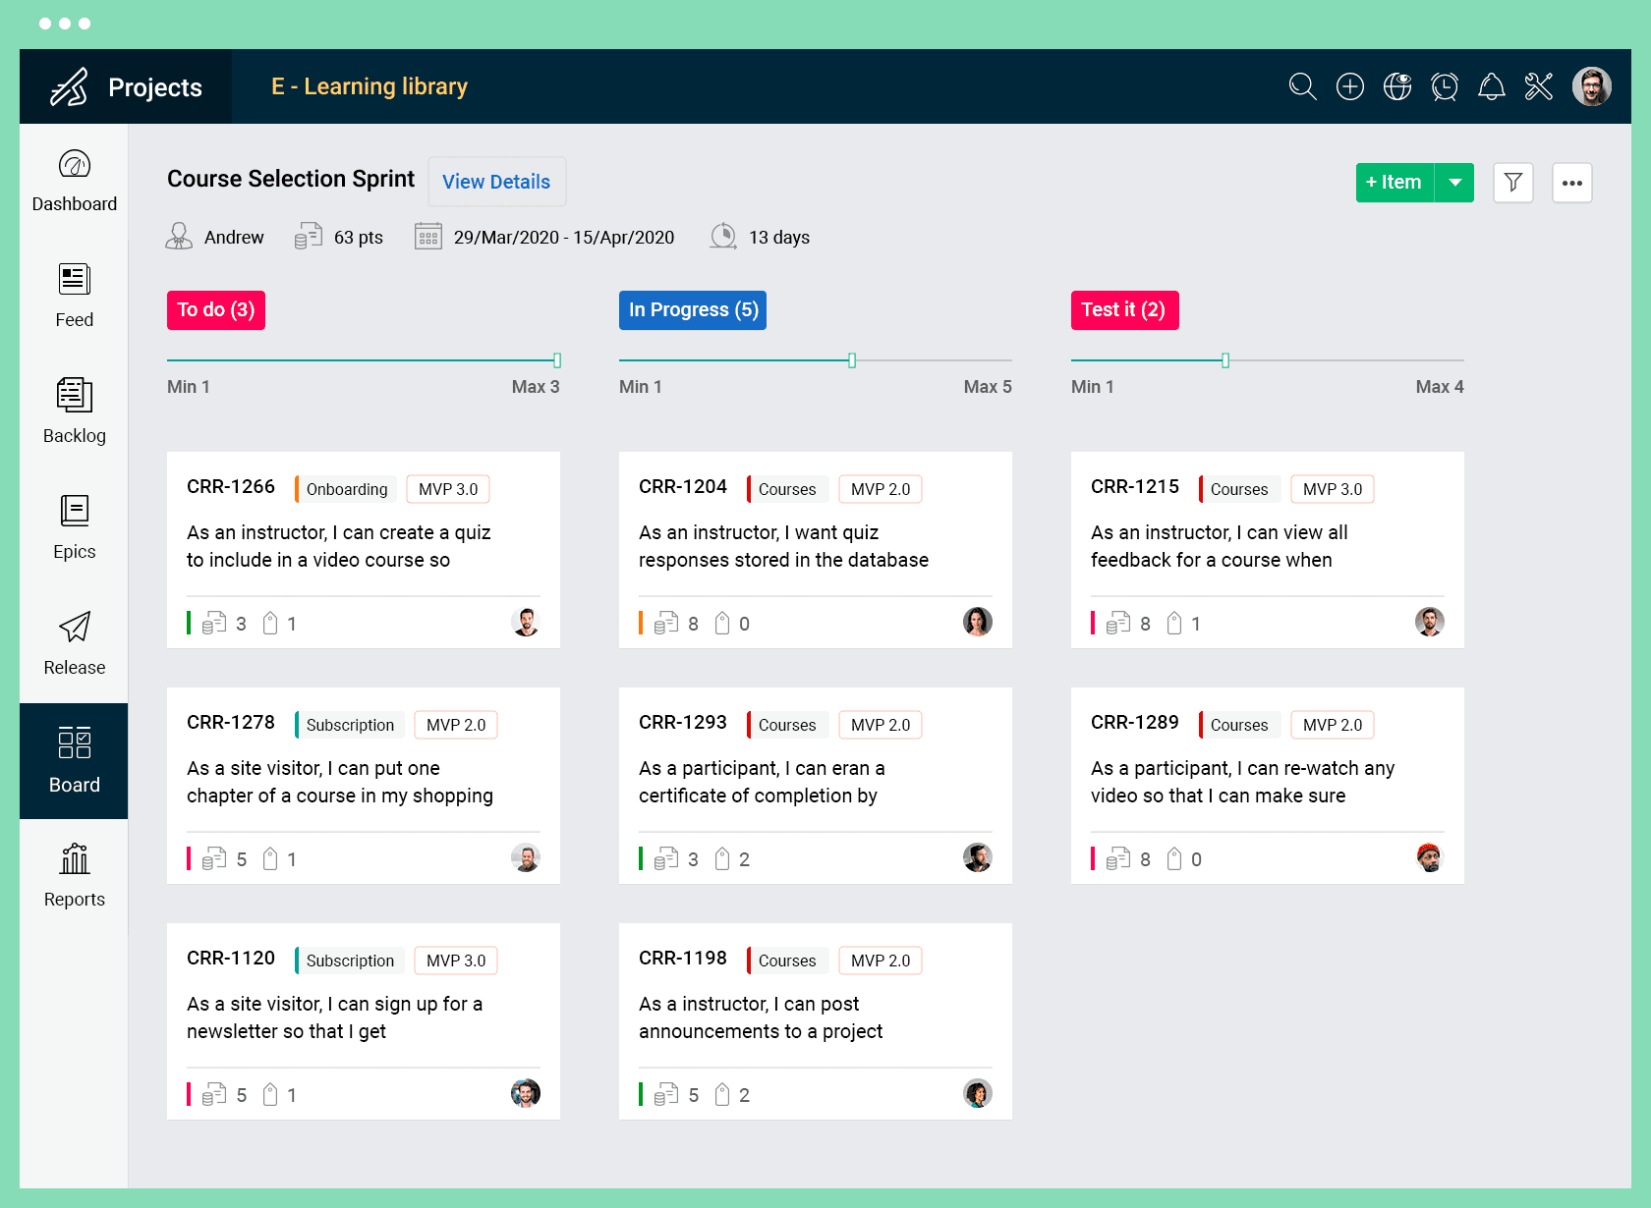Click the green + Item button
The width and height of the screenshot is (1651, 1208).
tap(1395, 182)
